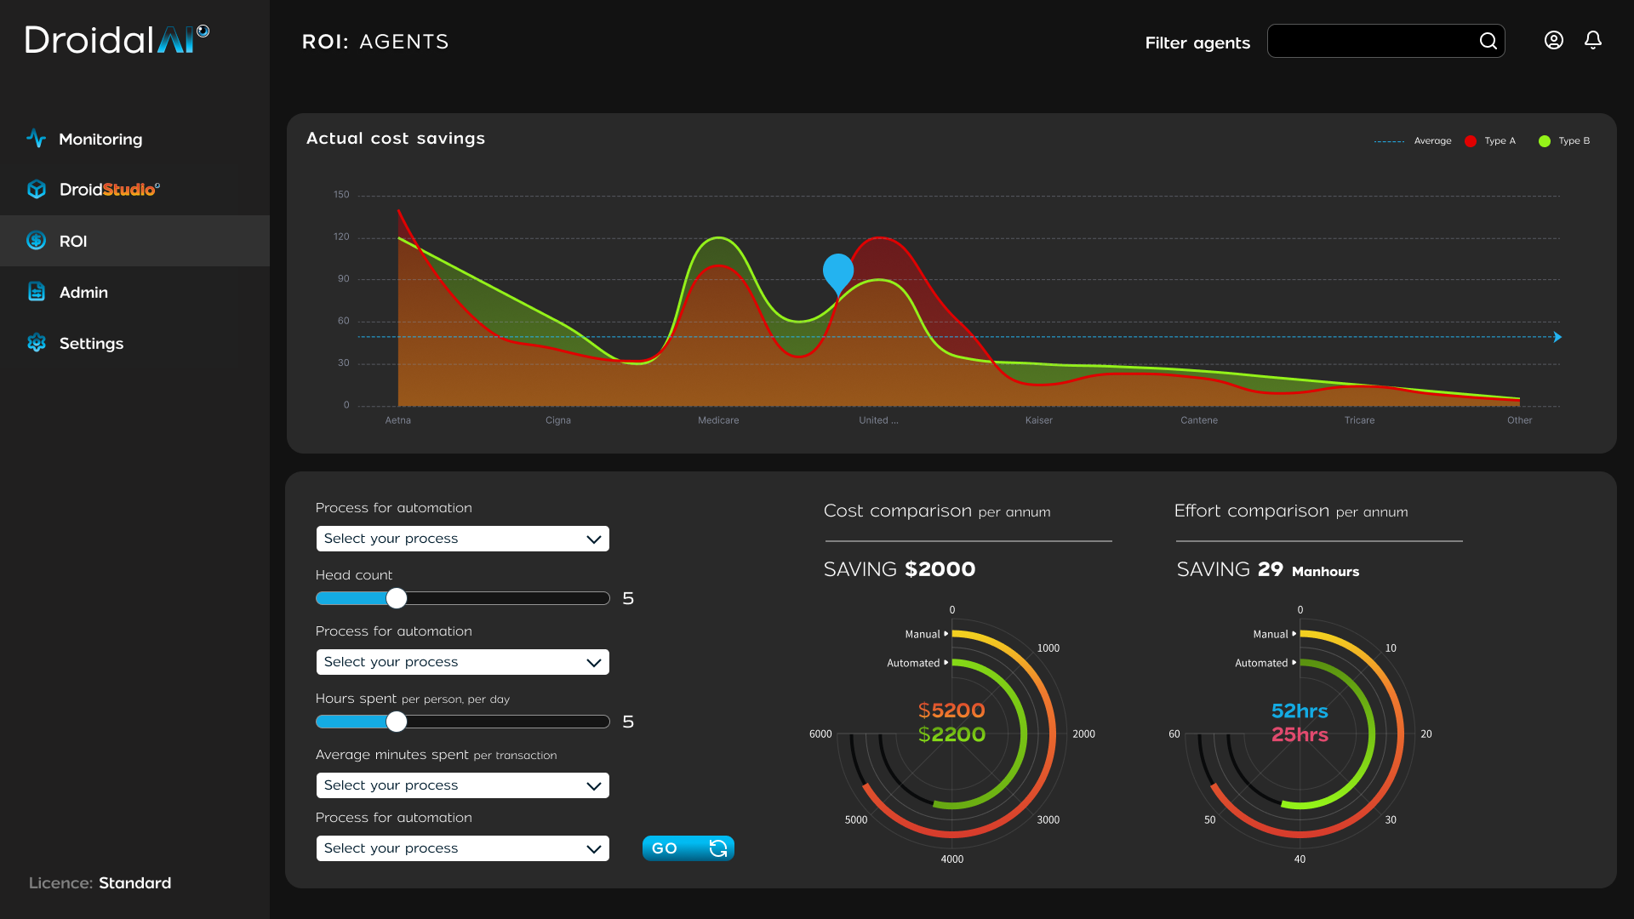Click the Licence: Standard text
1634x919 pixels.
[100, 883]
